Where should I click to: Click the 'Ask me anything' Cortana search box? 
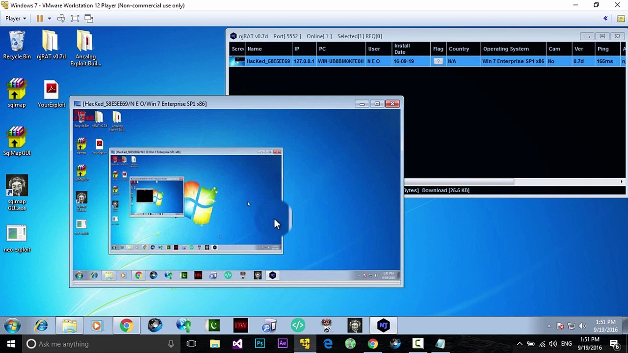(x=102, y=344)
